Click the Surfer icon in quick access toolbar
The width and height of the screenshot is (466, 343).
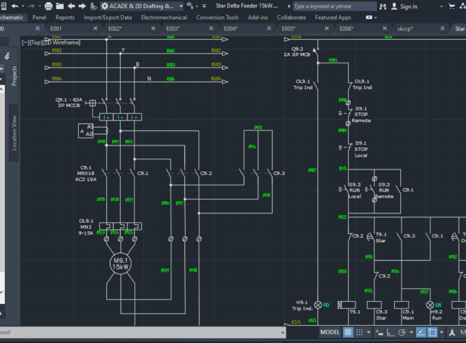click(93, 6)
